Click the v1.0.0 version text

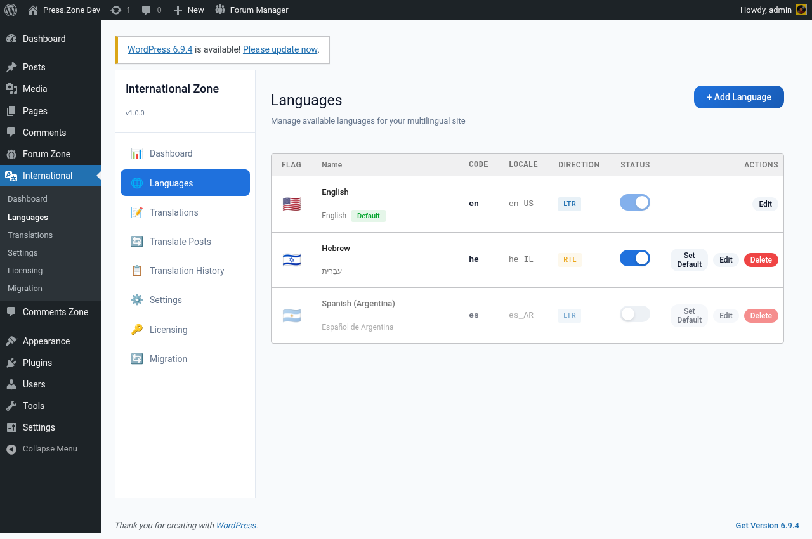[135, 113]
